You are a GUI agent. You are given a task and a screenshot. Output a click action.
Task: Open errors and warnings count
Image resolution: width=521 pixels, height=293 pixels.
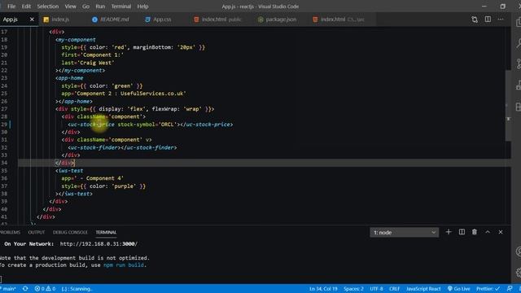45,289
